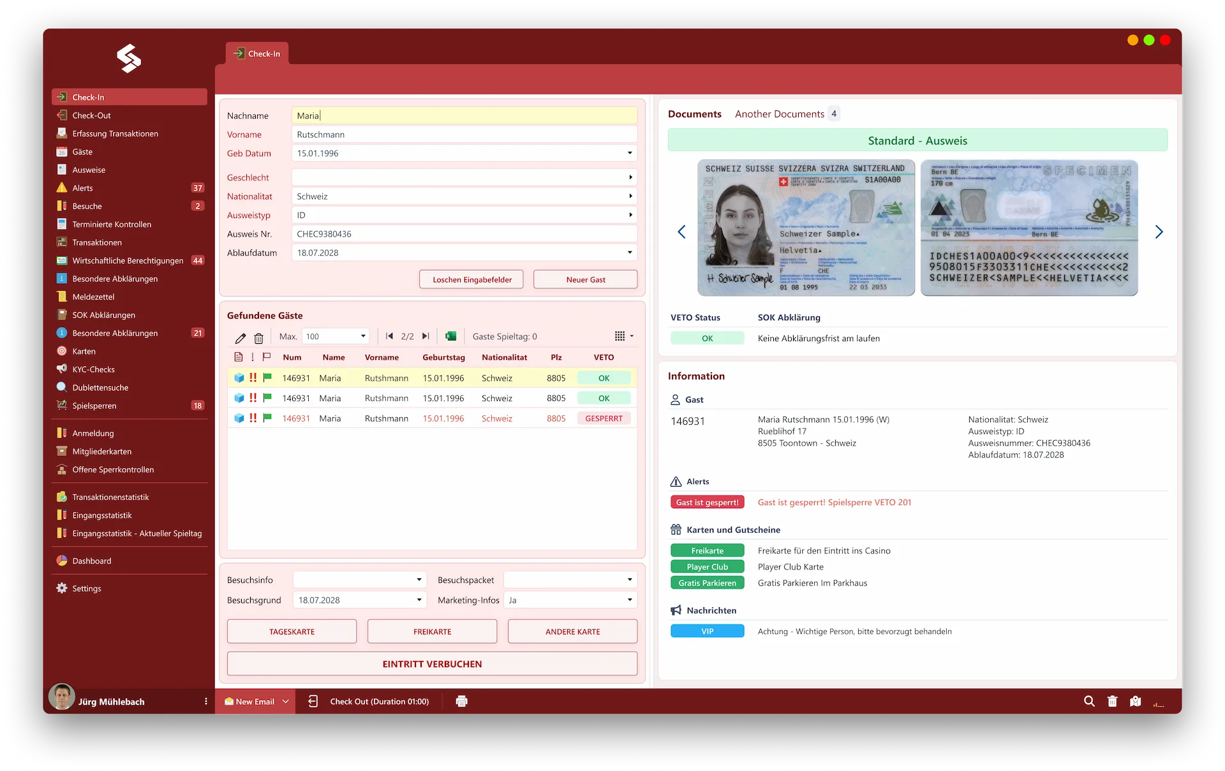
Task: Switch to Another Documents tab
Action: point(779,114)
